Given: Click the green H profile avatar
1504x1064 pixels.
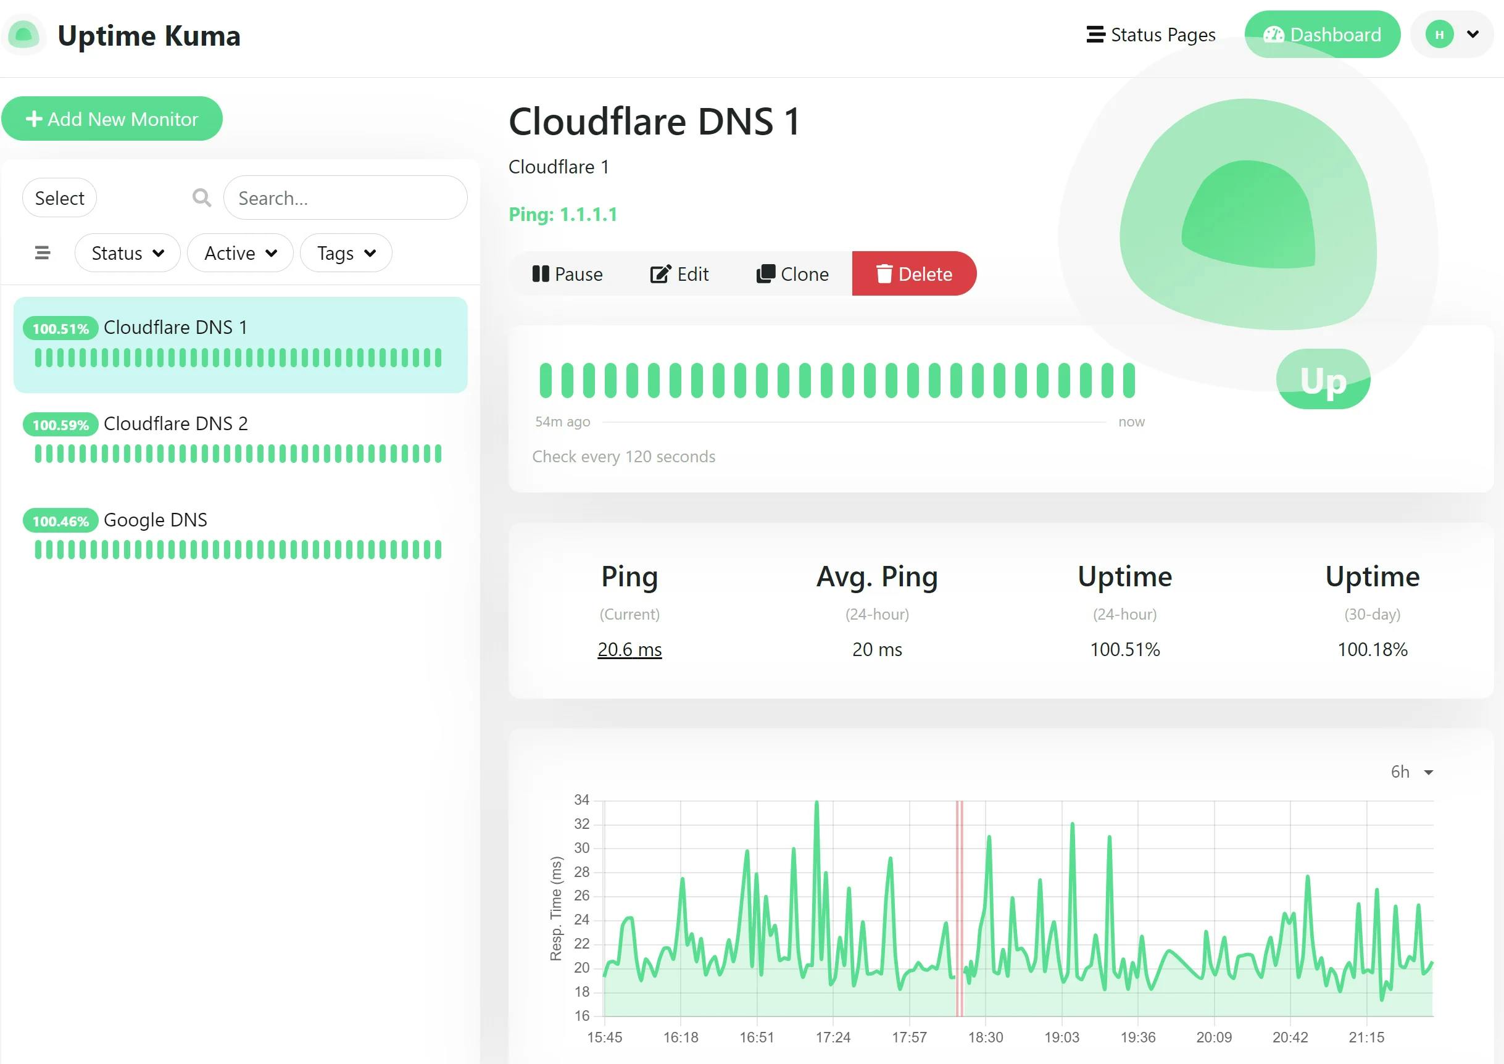Looking at the screenshot, I should click(1439, 35).
